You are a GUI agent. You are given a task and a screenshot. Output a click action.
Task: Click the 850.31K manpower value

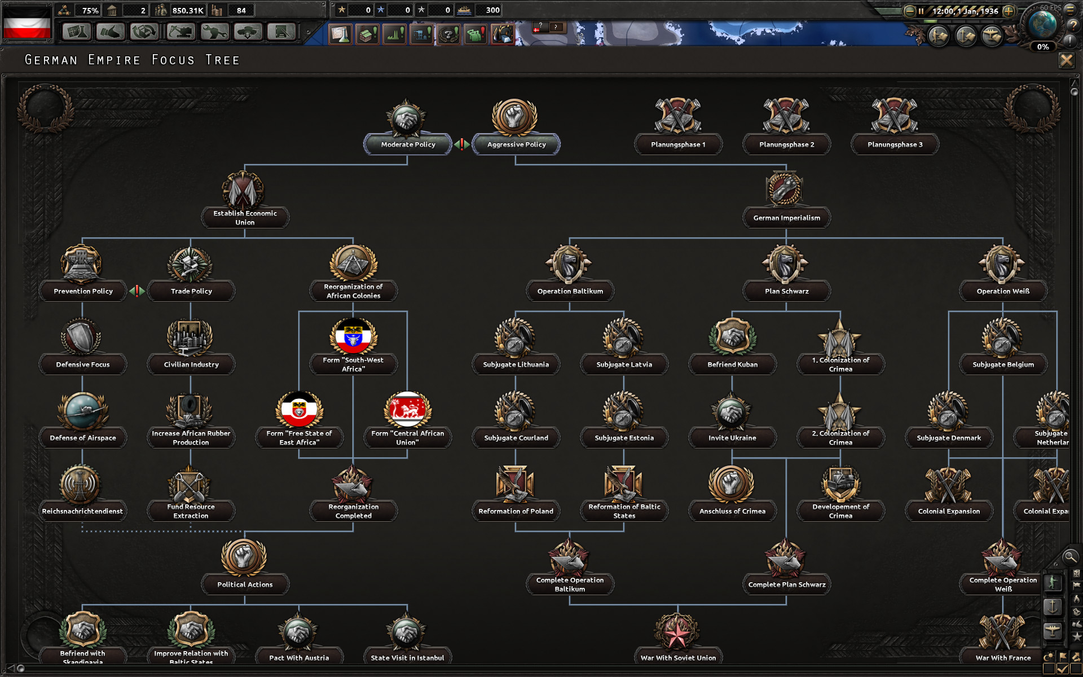pos(188,10)
